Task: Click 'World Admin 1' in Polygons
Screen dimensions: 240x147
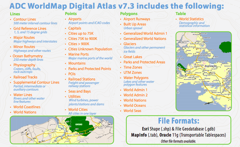Action: (x=135, y=90)
